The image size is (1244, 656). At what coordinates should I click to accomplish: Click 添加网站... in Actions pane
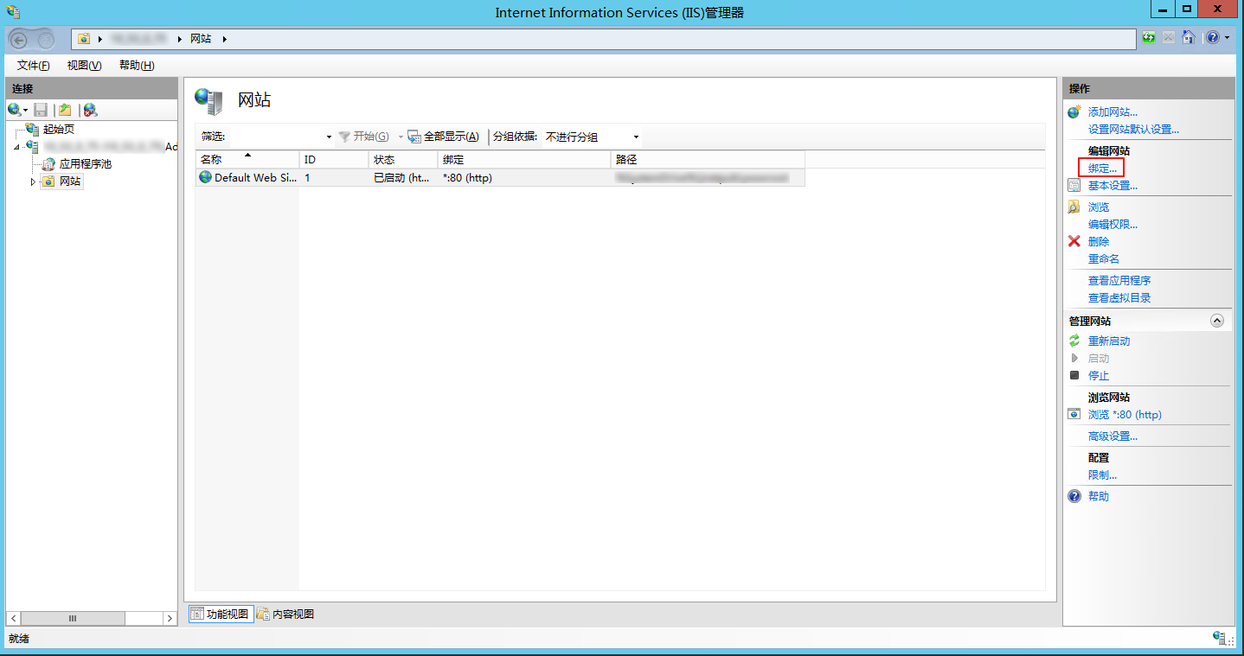(x=1113, y=112)
